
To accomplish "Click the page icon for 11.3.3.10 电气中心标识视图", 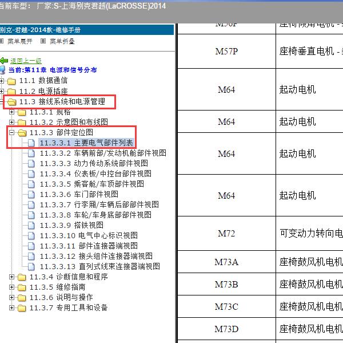I will click(31, 235).
